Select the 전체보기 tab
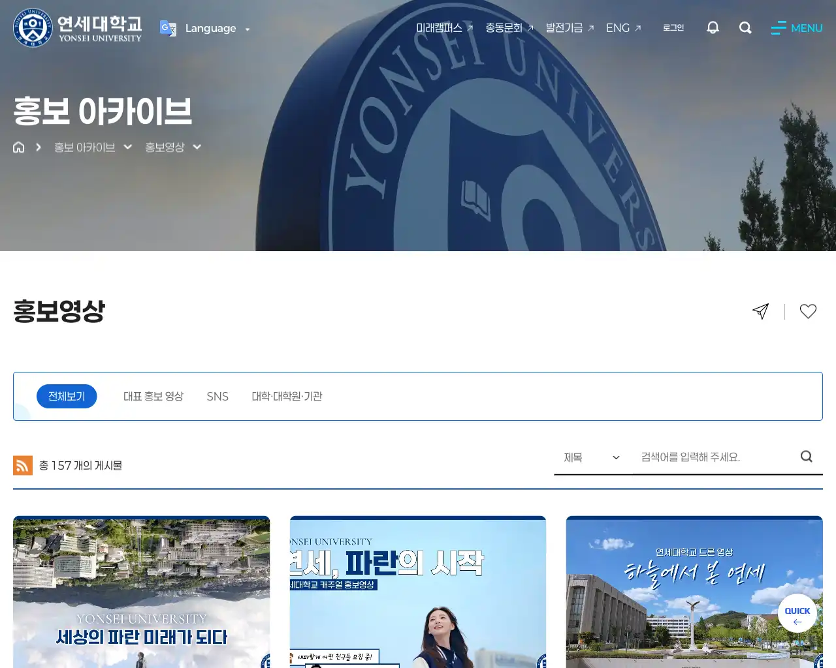Image resolution: width=836 pixels, height=668 pixels. pyautogui.click(x=67, y=397)
